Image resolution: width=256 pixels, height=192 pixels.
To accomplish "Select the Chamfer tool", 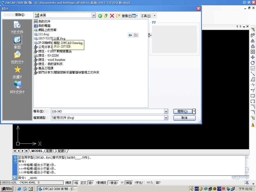I will [x=253, y=107].
